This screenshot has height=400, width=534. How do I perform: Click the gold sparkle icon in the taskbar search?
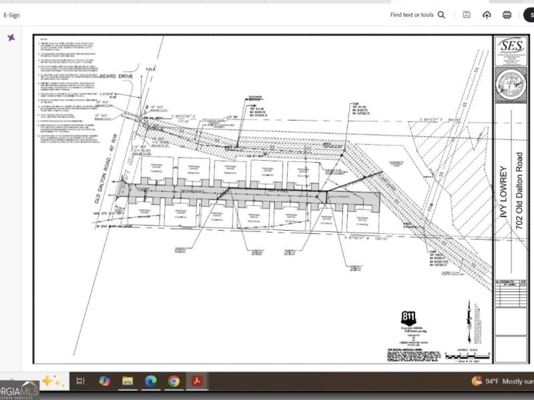(x=52, y=381)
